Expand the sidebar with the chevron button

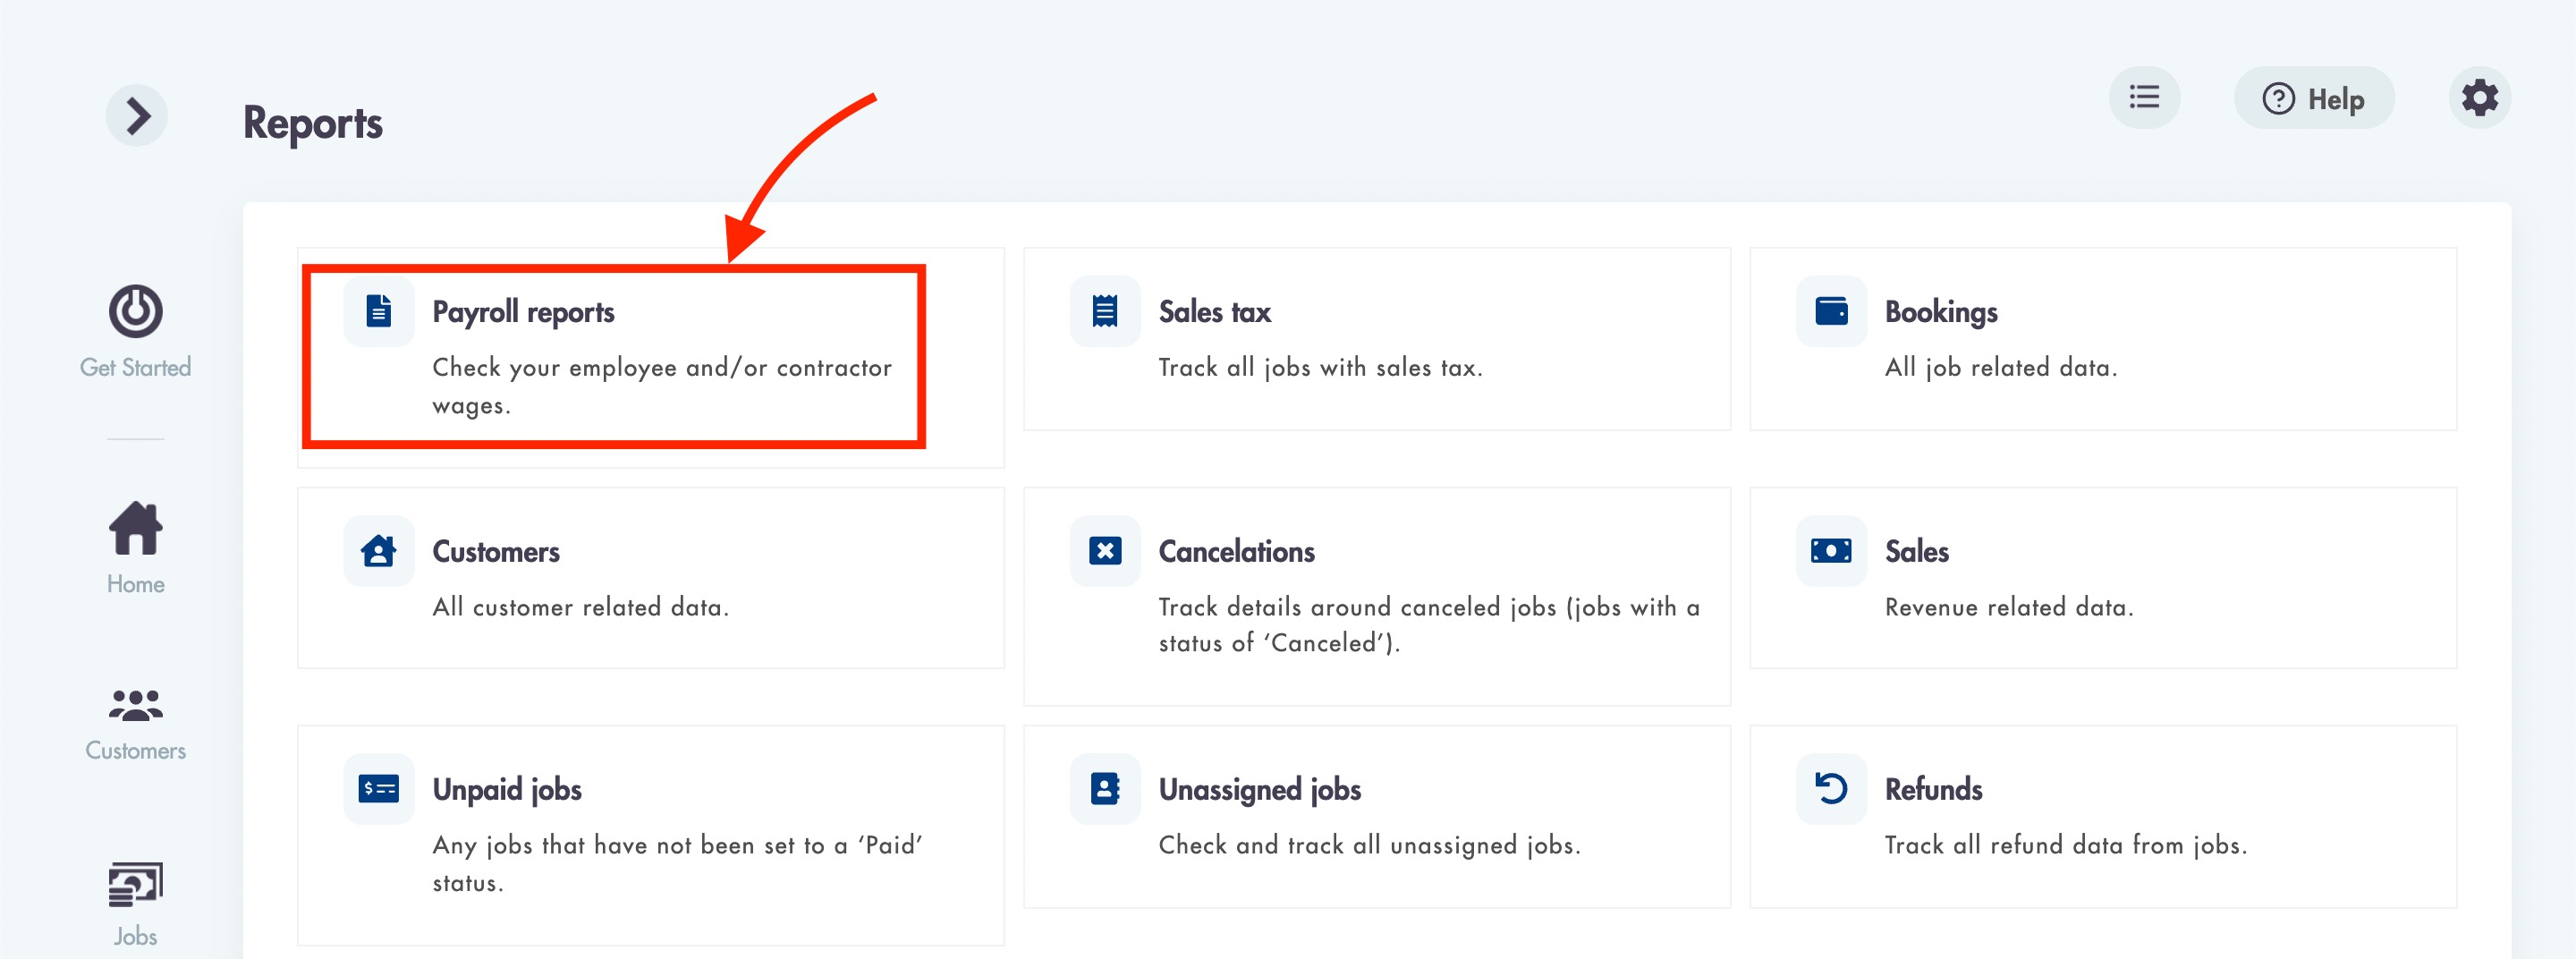tap(137, 116)
